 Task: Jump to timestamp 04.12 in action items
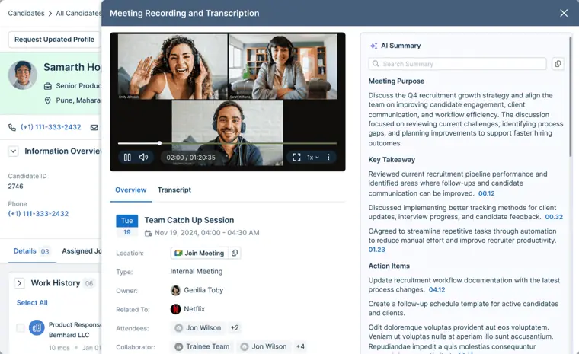click(437, 290)
